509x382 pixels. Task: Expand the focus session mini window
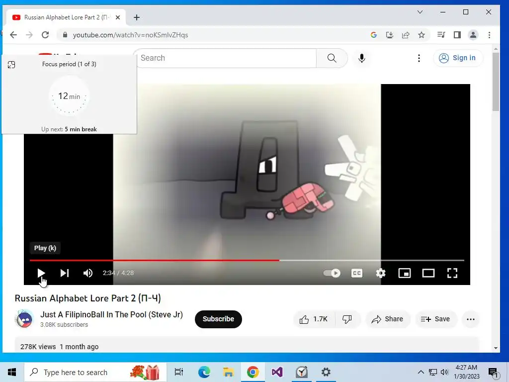click(x=11, y=65)
